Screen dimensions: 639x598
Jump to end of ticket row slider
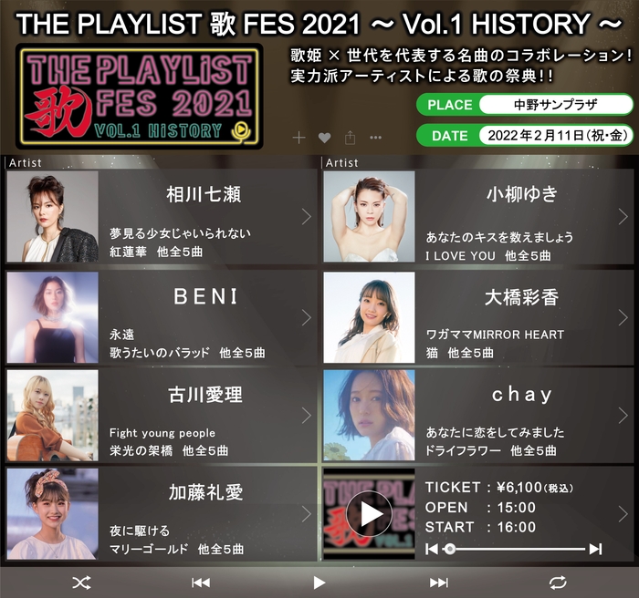tap(595, 549)
